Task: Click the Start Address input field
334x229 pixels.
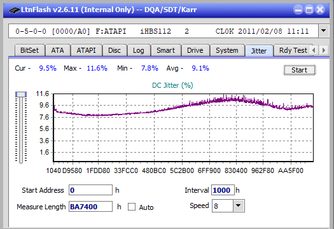Action: (90, 190)
